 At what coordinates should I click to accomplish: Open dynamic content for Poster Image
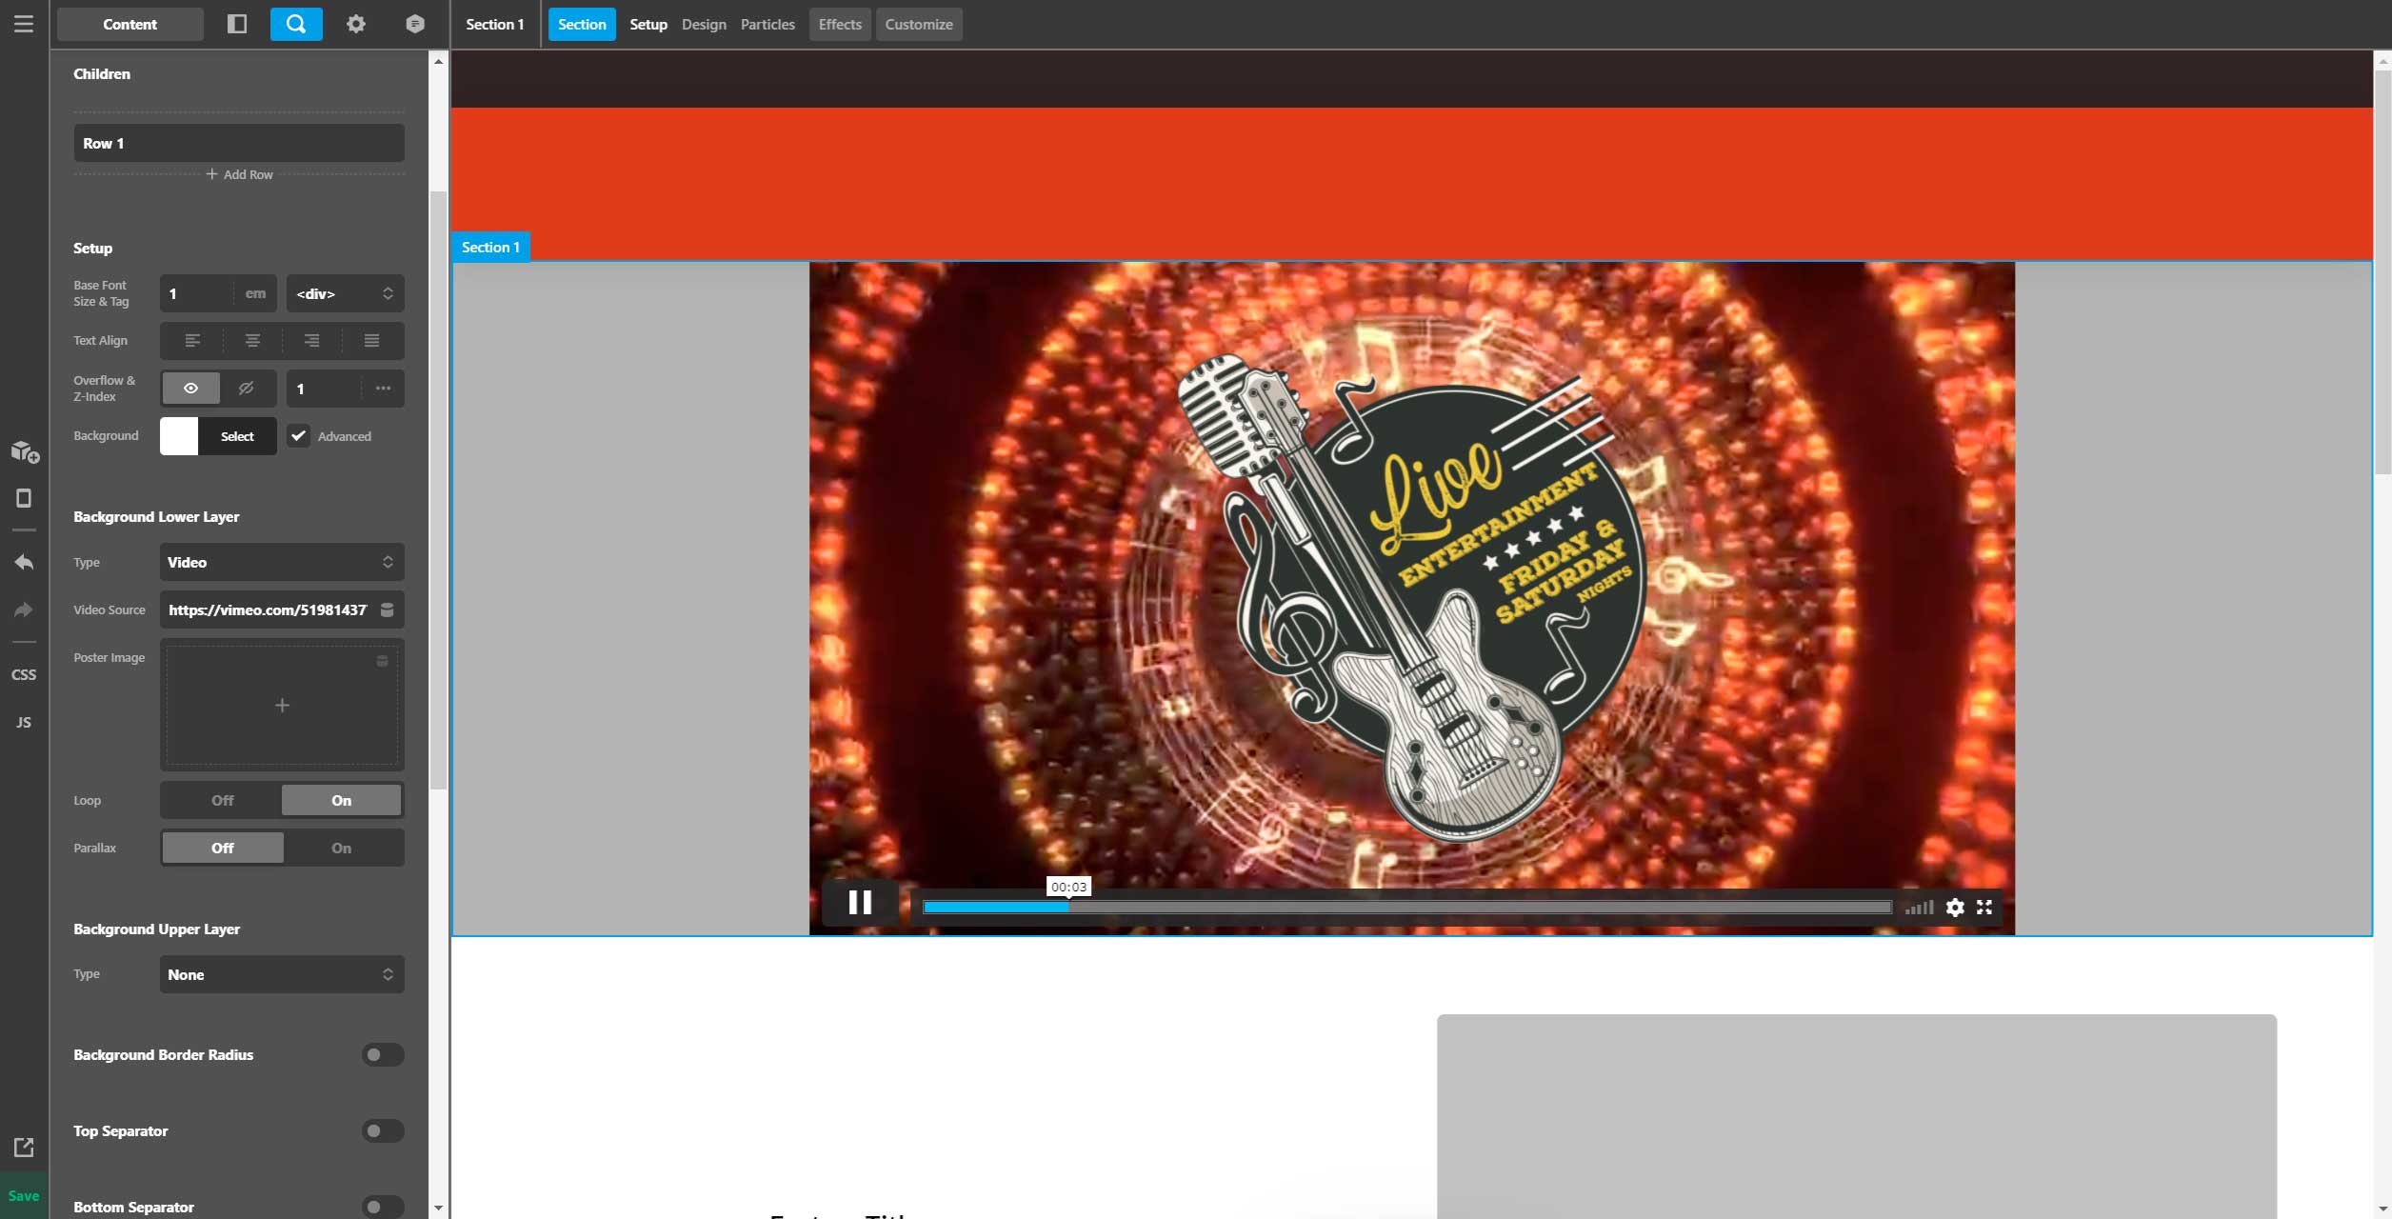[x=382, y=661]
